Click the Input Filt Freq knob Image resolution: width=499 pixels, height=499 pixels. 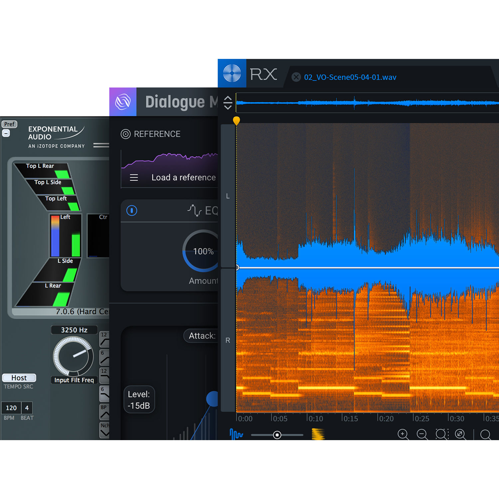click(73, 356)
